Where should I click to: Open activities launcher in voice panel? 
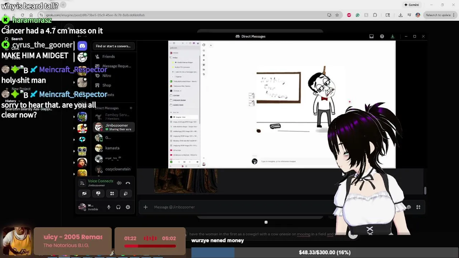point(112,193)
